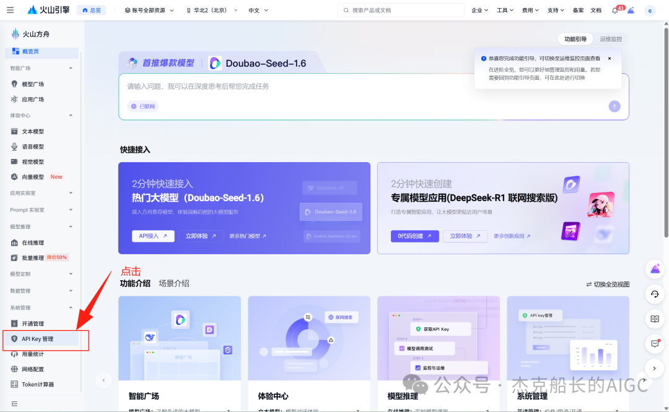This screenshot has height=412, width=669.
Task: Open the customer service headset icon
Action: click(655, 294)
